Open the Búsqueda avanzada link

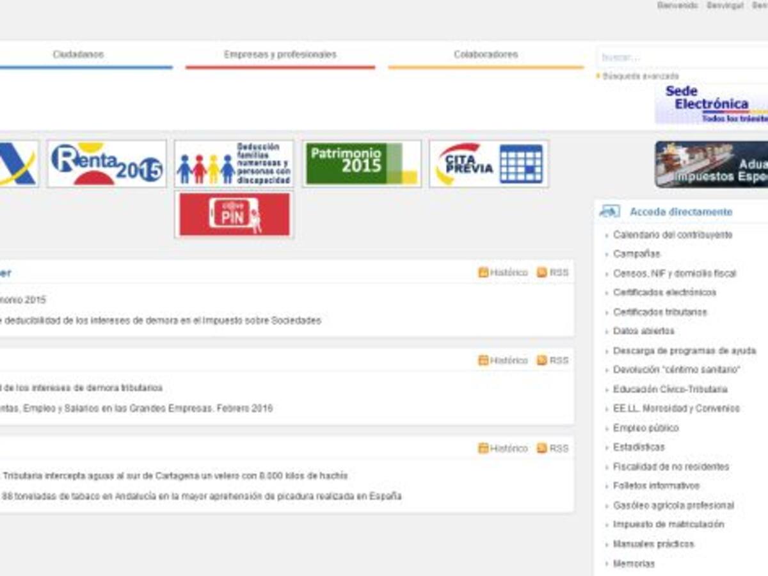640,76
